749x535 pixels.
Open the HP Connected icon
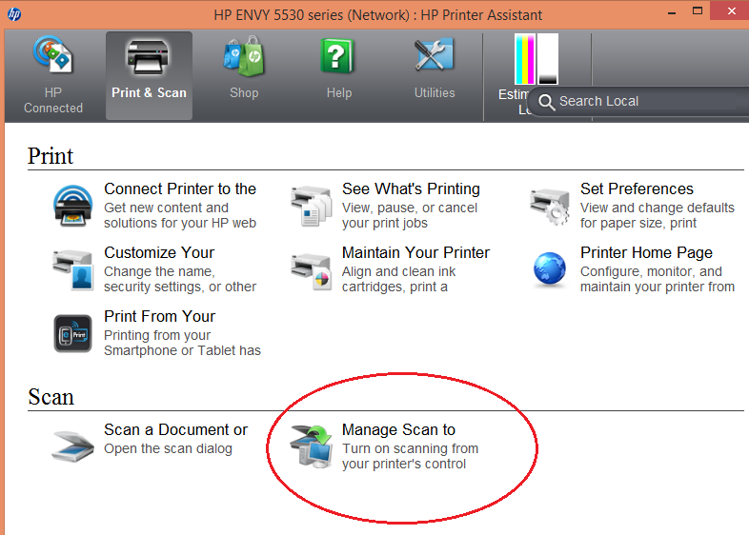tap(52, 55)
